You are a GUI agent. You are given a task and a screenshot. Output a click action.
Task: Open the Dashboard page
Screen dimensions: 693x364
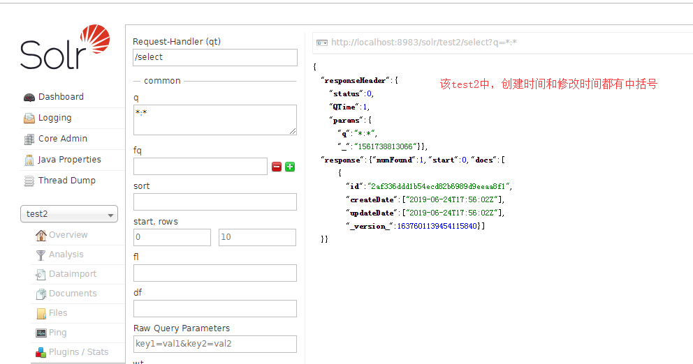61,97
